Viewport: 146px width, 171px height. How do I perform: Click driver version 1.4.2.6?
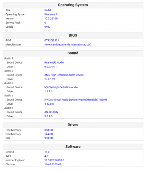pyautogui.click(x=48, y=91)
